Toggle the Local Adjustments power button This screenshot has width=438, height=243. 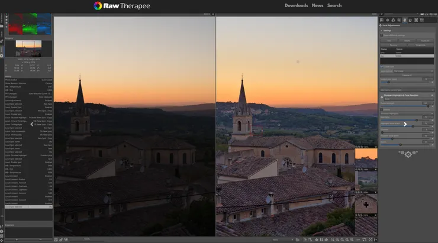coord(381,25)
